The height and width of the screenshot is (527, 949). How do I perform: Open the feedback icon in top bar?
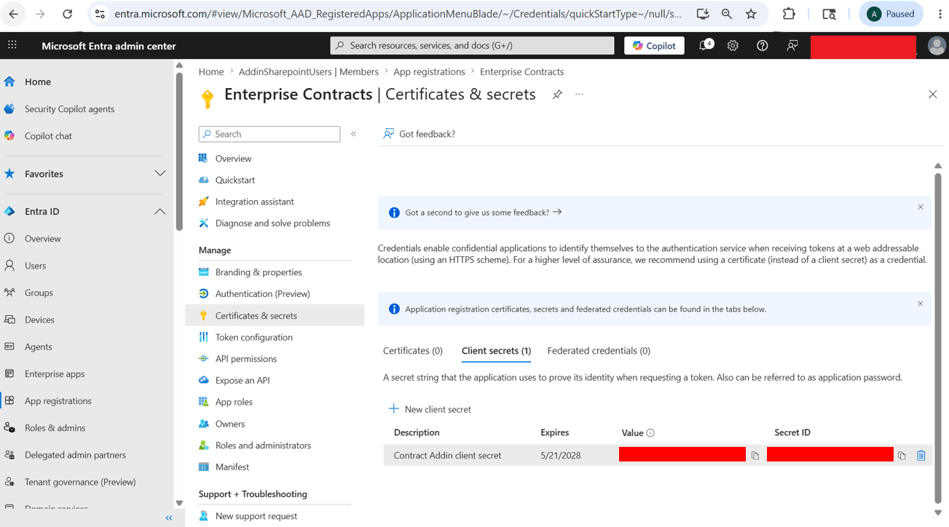point(792,45)
